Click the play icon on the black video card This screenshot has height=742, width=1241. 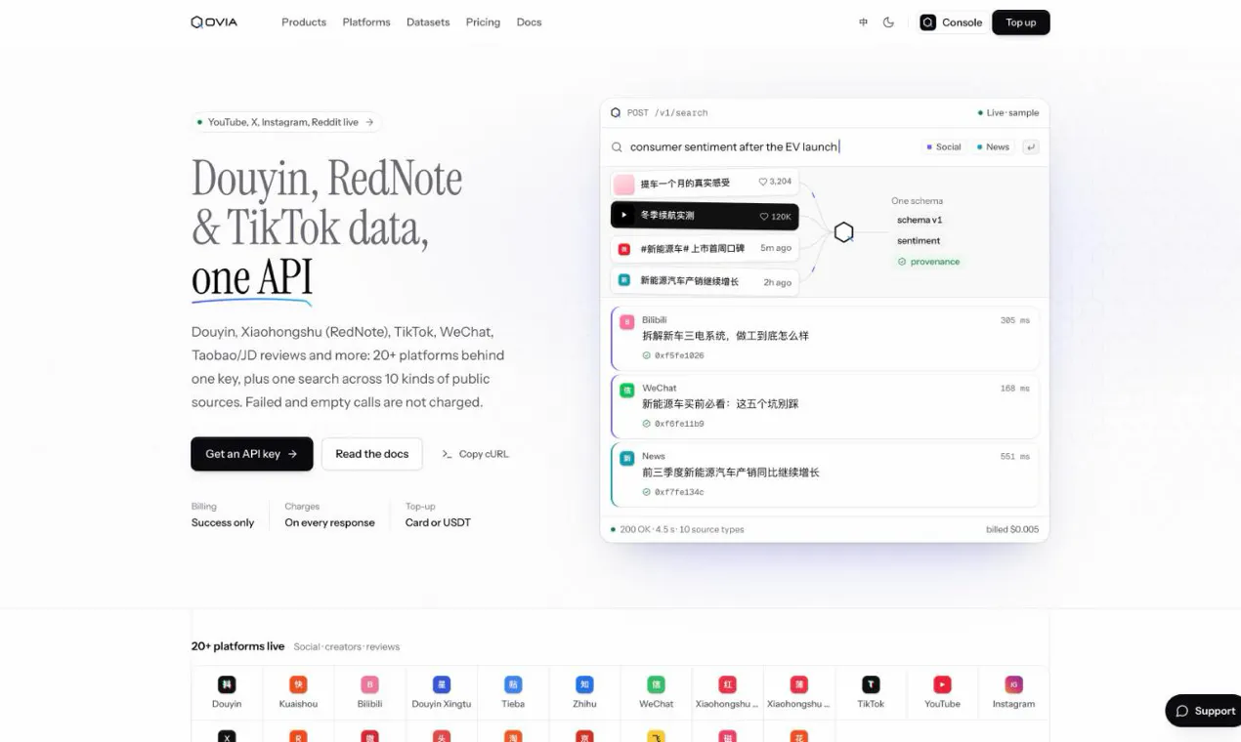coord(624,216)
